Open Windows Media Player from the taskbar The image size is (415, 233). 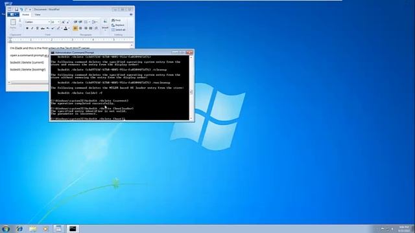(x=45, y=228)
